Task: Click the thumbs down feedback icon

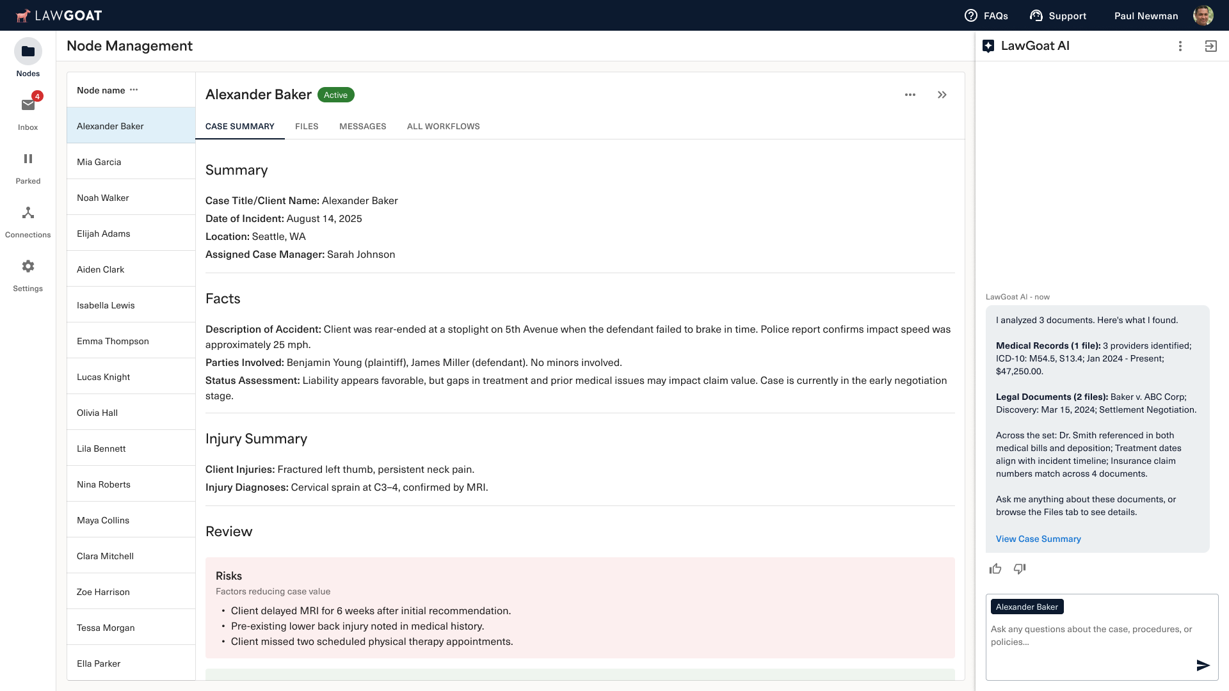Action: [x=1020, y=569]
